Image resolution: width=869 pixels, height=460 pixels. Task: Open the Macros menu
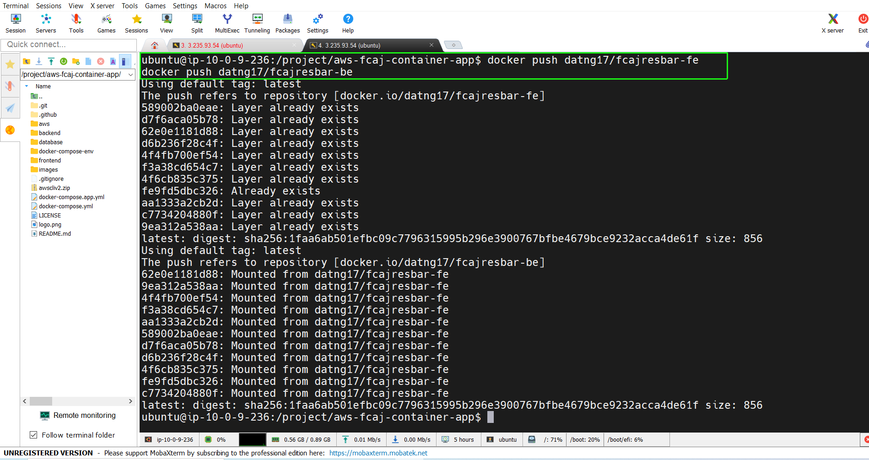(216, 6)
